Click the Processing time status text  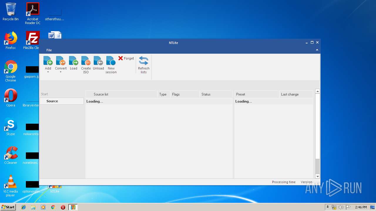[284, 182]
